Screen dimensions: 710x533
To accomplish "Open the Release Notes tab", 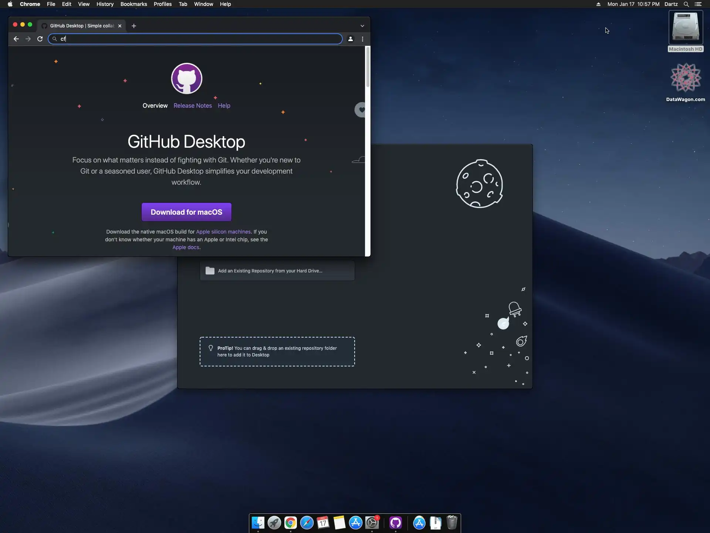I will pyautogui.click(x=193, y=105).
